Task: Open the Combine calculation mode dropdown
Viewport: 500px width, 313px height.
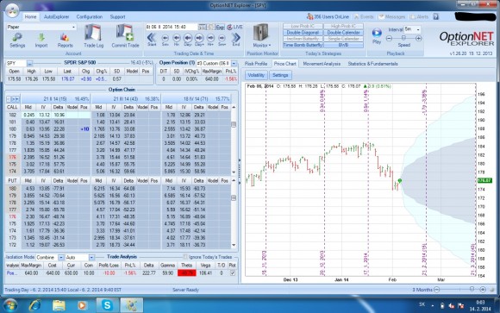Action: click(x=61, y=257)
